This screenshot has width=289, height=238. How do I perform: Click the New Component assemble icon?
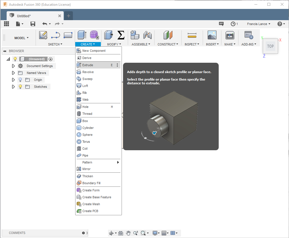pyautogui.click(x=135, y=35)
